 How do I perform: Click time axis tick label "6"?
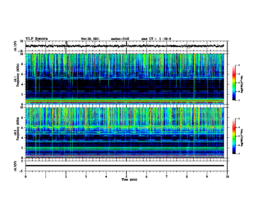(147, 177)
